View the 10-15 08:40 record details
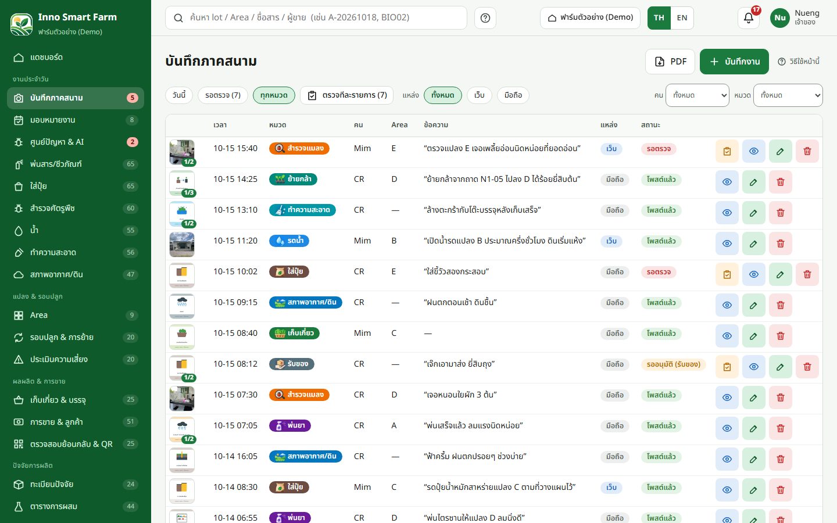This screenshot has height=523, width=837. [727, 336]
